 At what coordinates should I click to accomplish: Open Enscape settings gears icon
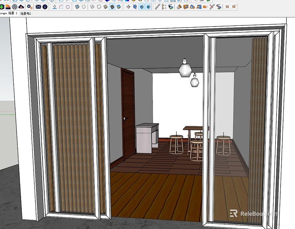pos(30,7)
